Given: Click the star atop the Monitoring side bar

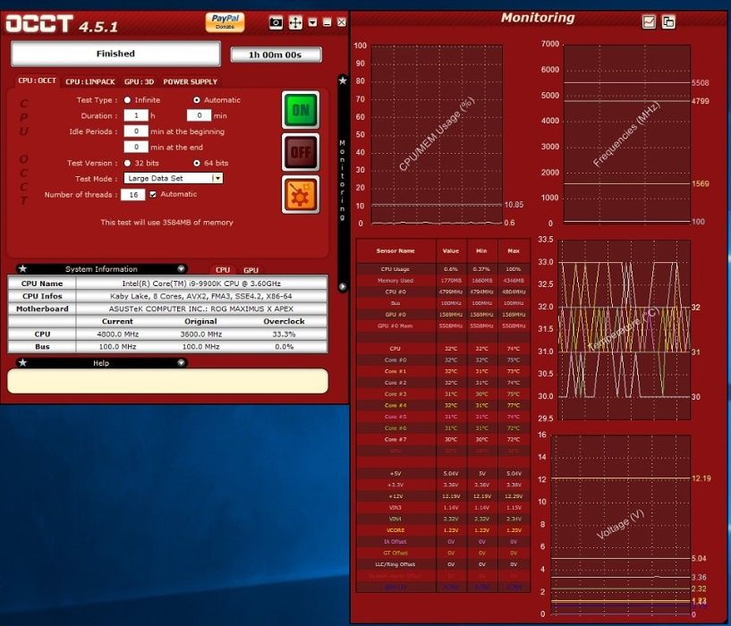Looking at the screenshot, I should 343,80.
